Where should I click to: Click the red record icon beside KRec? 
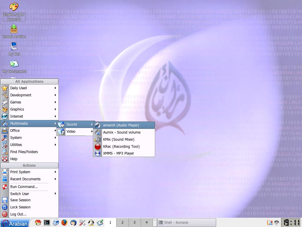tap(98, 147)
